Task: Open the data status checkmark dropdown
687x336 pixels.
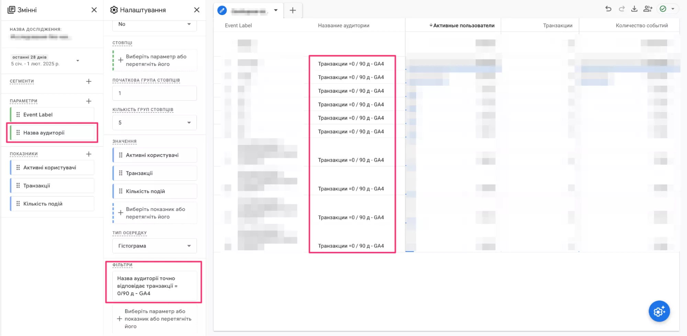Action: pos(668,9)
